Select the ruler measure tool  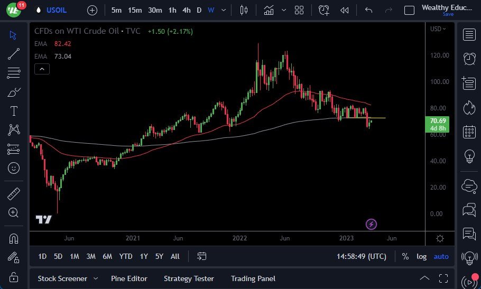click(14, 194)
